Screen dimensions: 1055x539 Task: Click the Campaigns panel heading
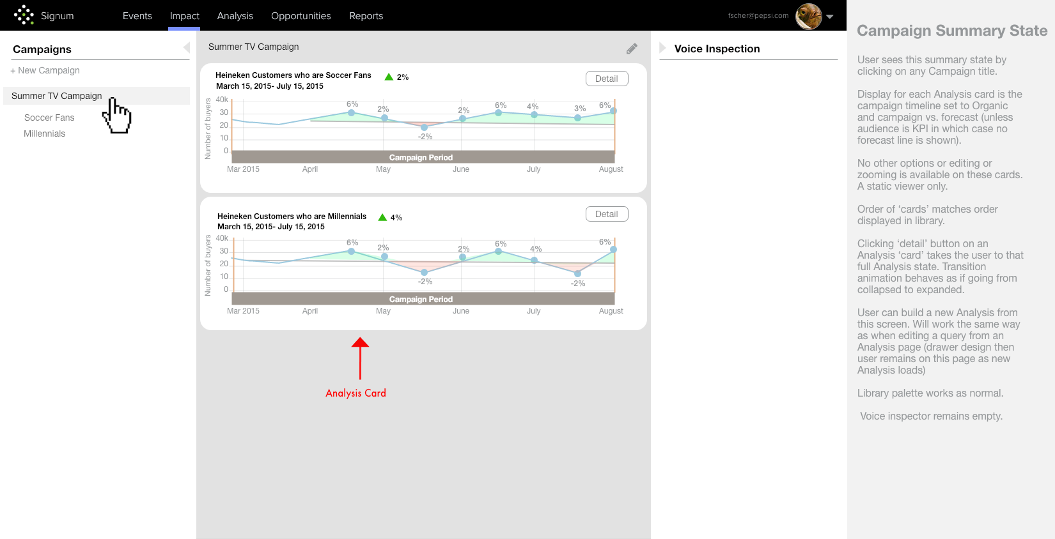click(x=42, y=49)
